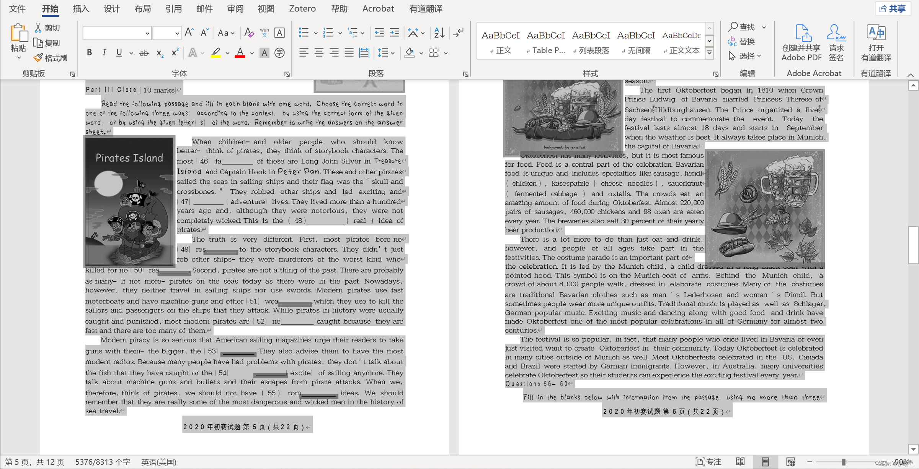
Task: Click the Character Shading icon
Action: point(264,53)
